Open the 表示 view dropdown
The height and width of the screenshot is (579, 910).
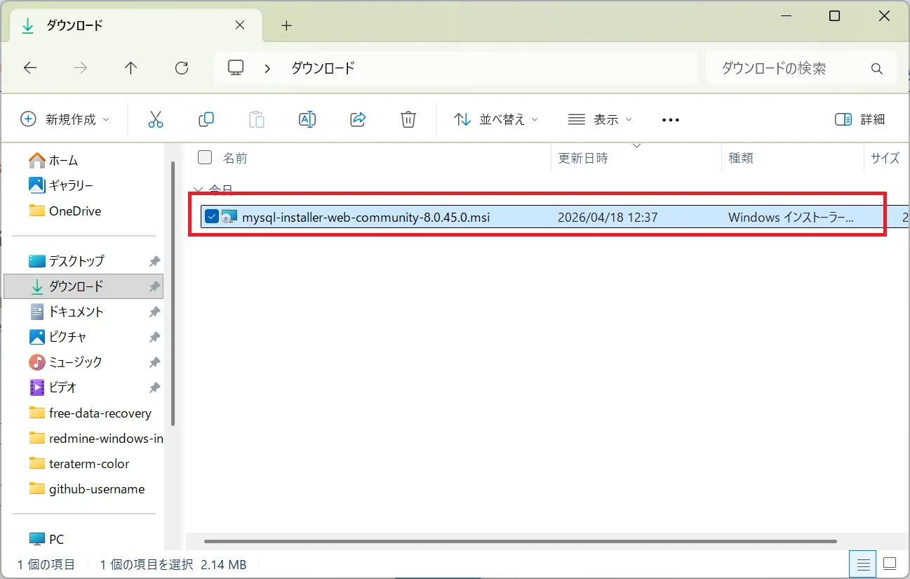(600, 119)
